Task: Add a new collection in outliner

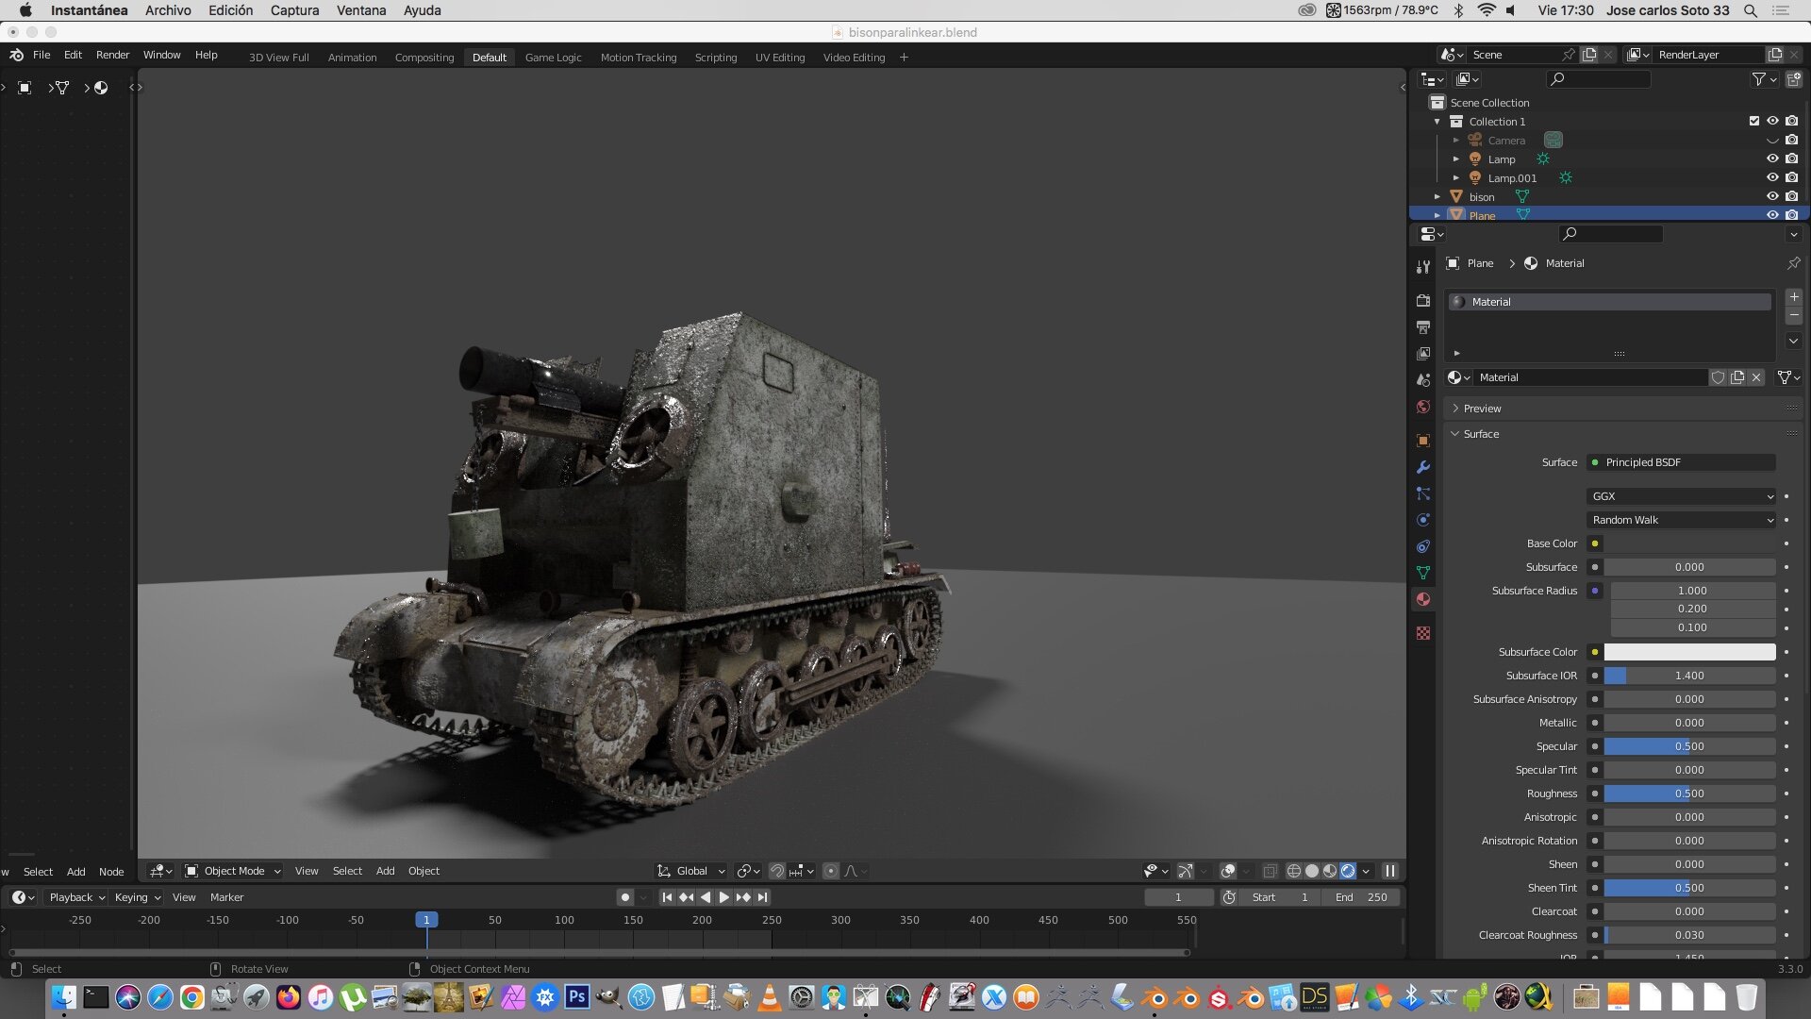Action: click(x=1794, y=79)
